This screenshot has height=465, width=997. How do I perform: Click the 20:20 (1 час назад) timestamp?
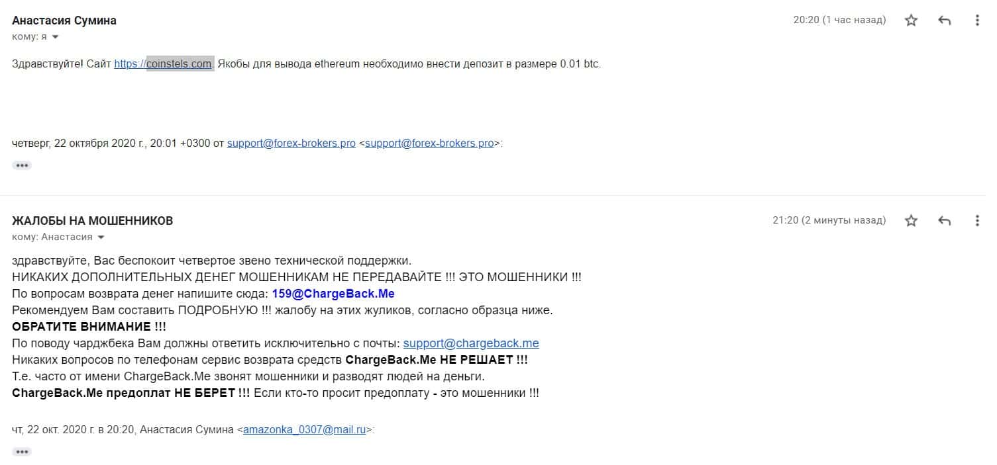pos(839,20)
